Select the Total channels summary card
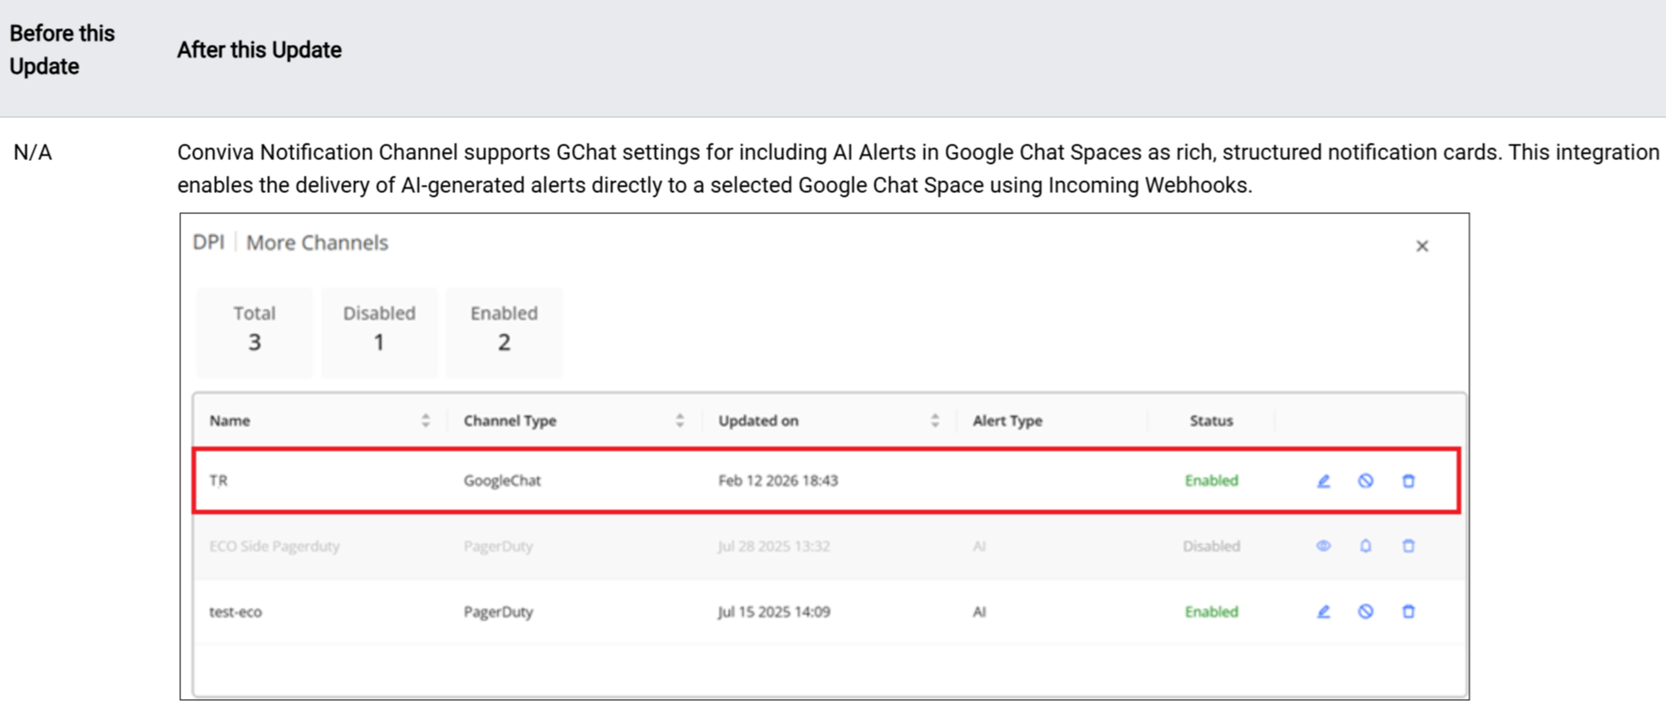 pos(254,331)
